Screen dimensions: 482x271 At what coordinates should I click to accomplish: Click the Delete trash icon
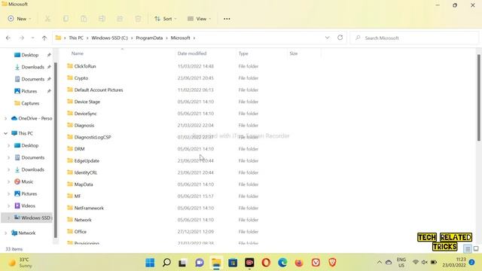pyautogui.click(x=138, y=19)
